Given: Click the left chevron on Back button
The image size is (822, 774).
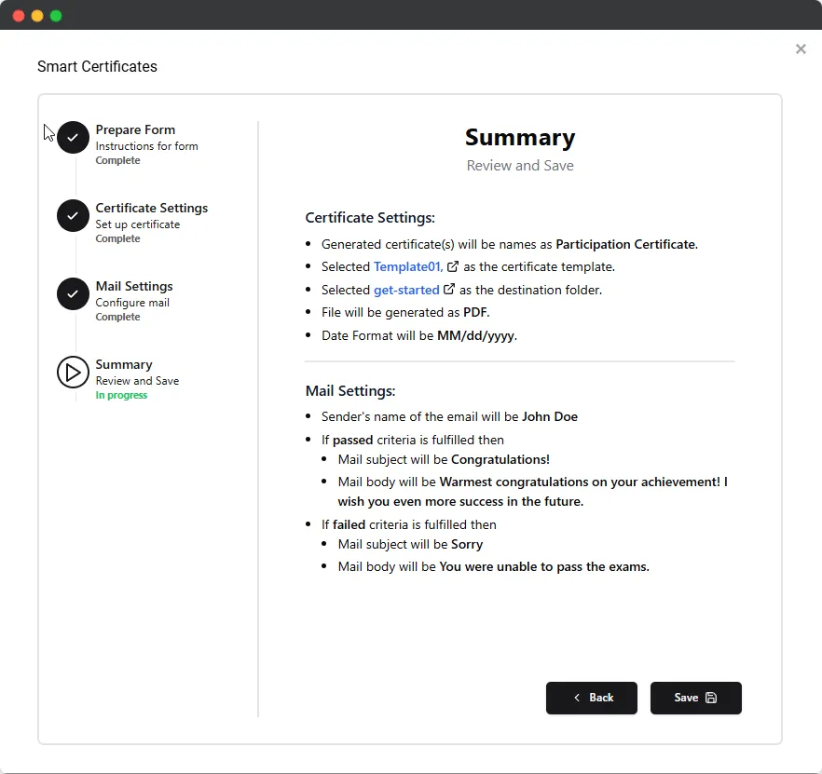Looking at the screenshot, I should 577,698.
